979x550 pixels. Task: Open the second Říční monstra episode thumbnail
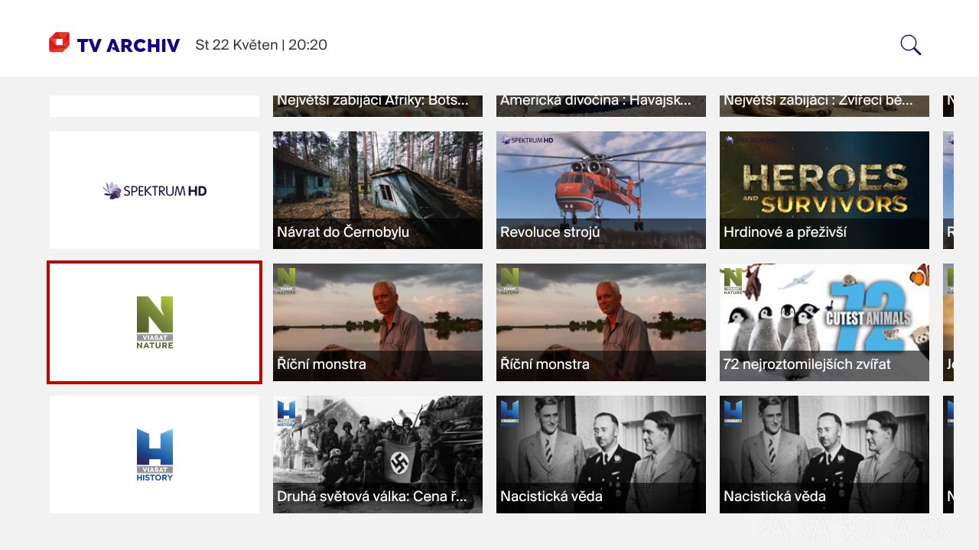coord(601,322)
